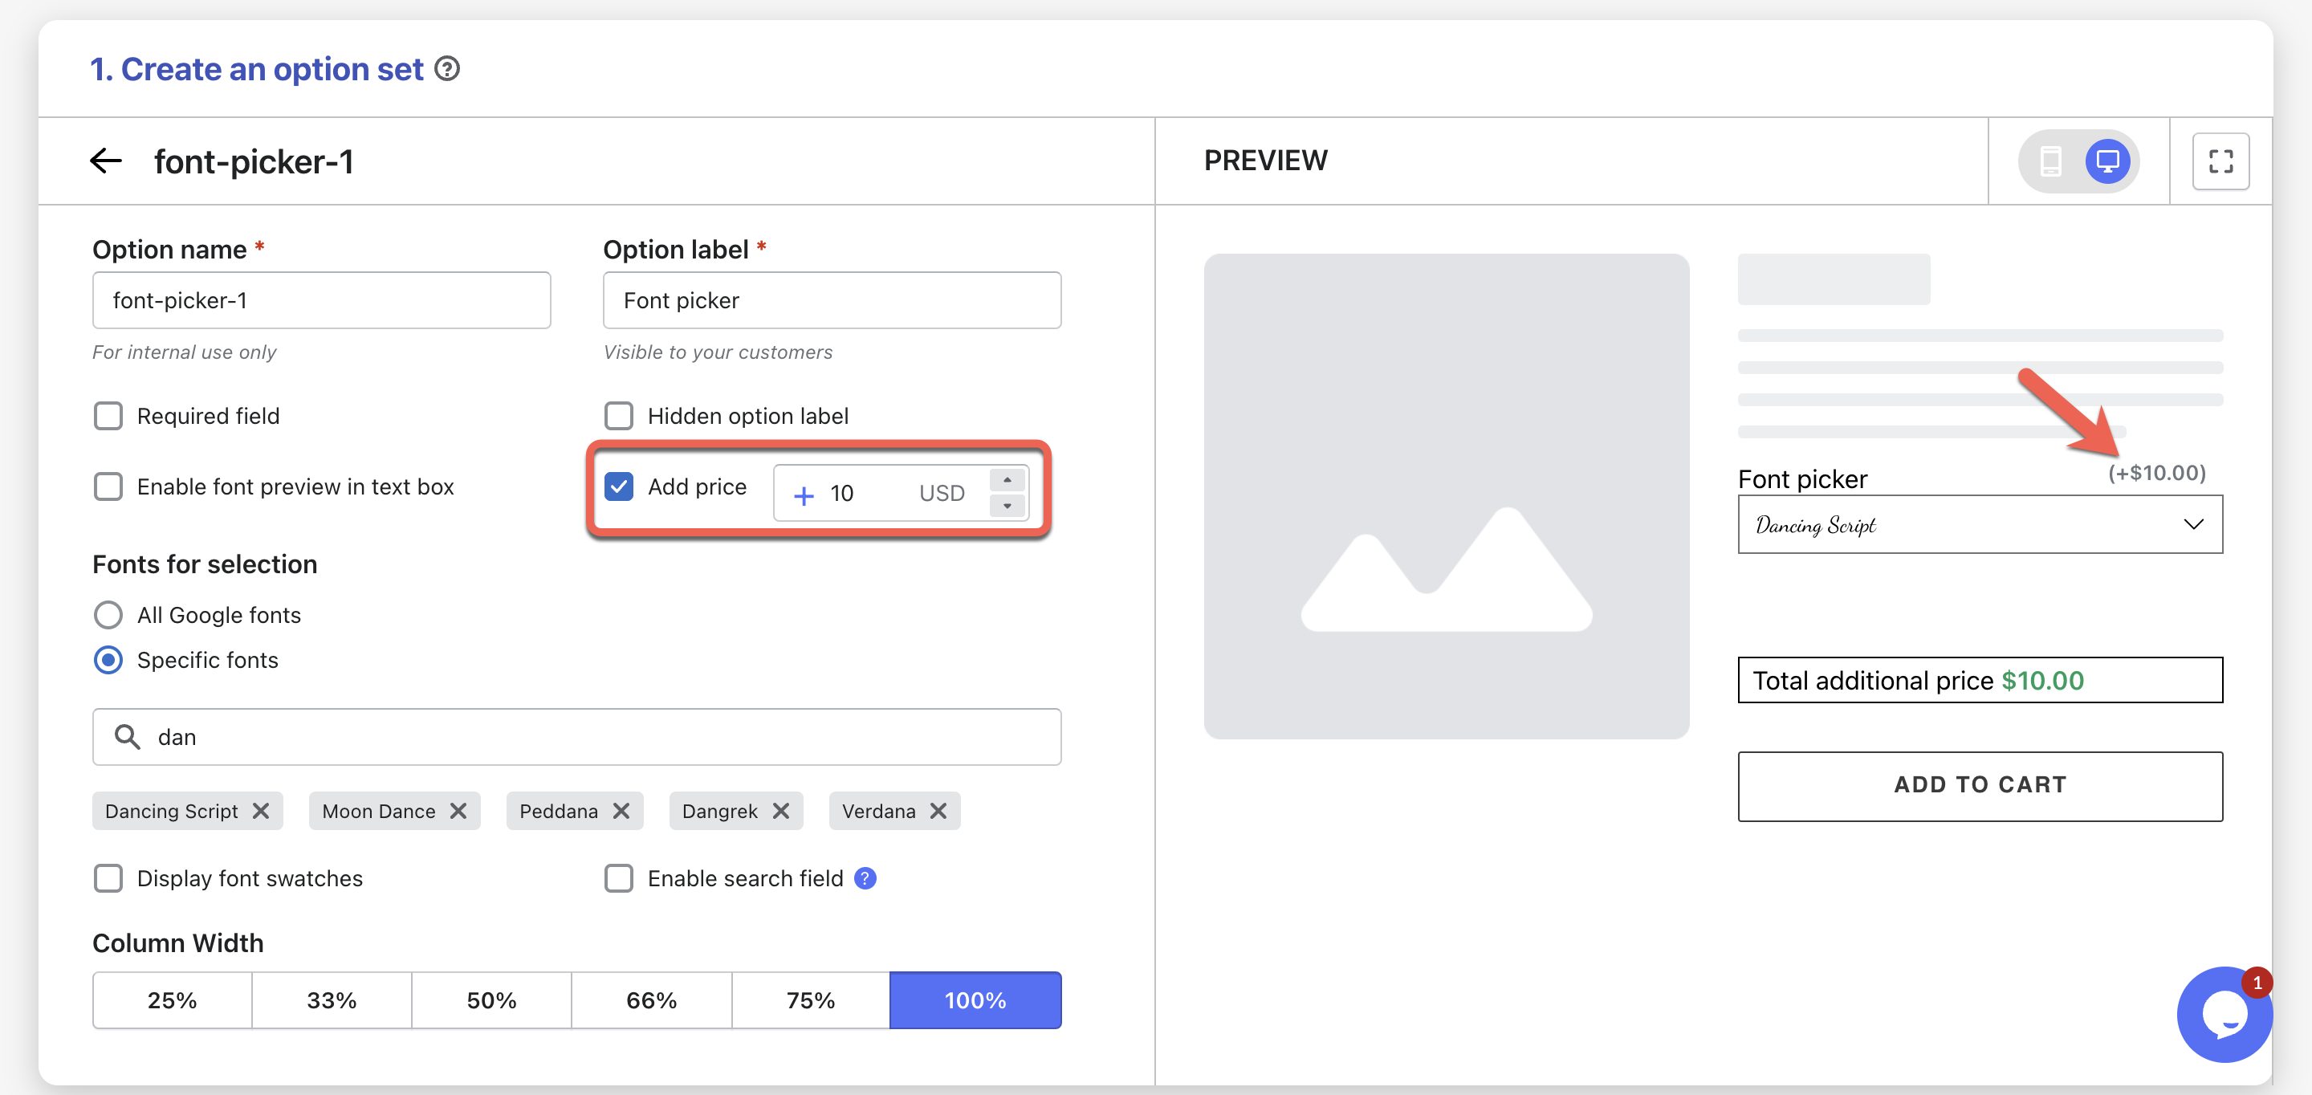Check Display font swatches option
The width and height of the screenshot is (2312, 1095).
pos(108,879)
